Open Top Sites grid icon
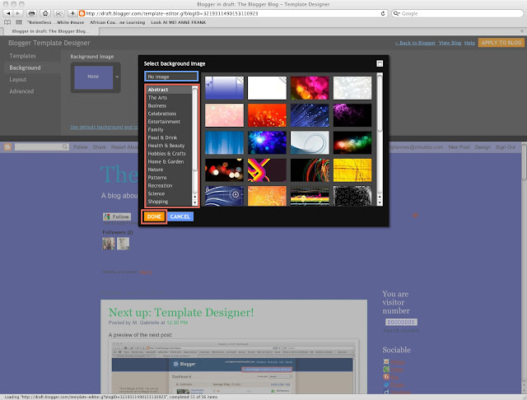Viewport: 527px width, 400px height. click(19, 22)
